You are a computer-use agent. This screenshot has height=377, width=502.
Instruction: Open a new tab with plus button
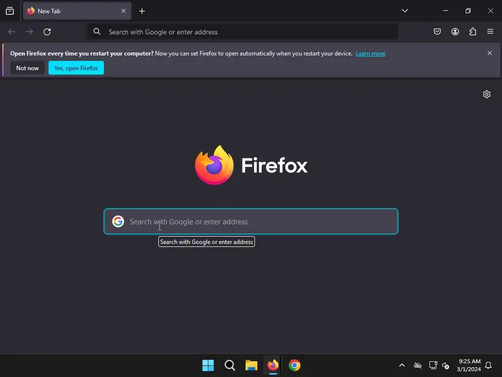142,11
